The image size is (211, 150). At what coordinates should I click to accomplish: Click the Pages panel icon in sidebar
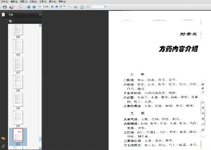coord(4,14)
